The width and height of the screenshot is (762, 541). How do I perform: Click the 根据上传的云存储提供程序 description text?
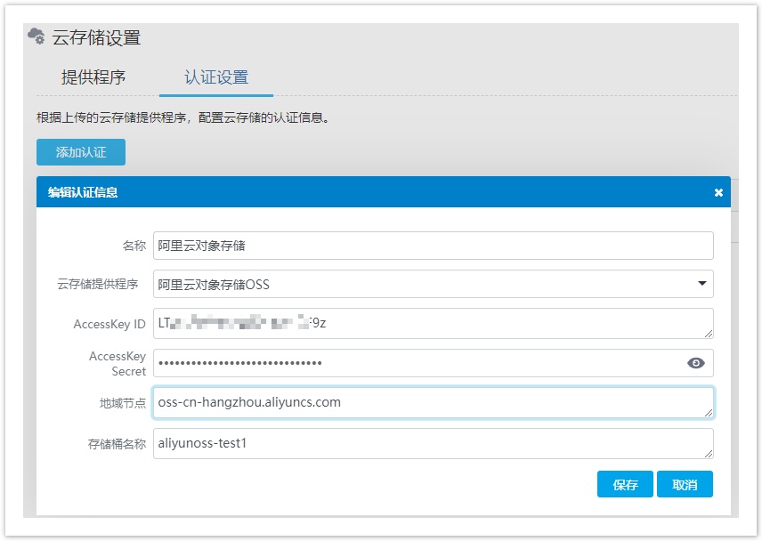click(x=182, y=117)
